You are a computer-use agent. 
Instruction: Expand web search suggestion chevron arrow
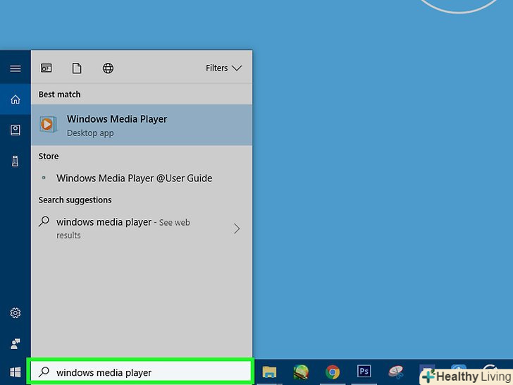coord(237,228)
